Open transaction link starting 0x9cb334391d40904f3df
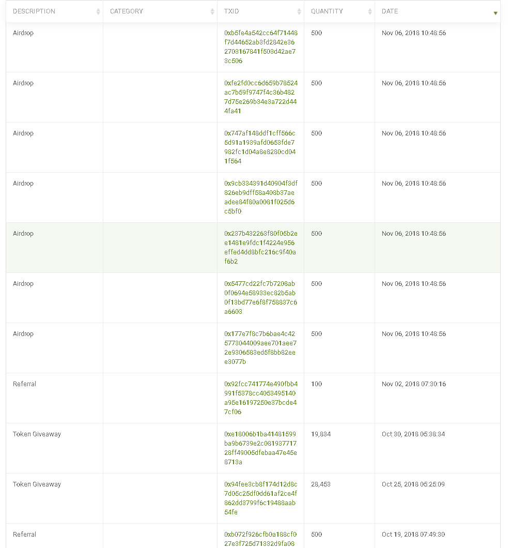Image resolution: width=512 pixels, height=548 pixels. click(260, 197)
